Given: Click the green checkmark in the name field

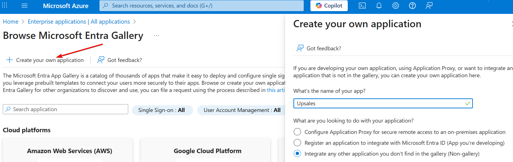Looking at the screenshot, I should point(468,103).
